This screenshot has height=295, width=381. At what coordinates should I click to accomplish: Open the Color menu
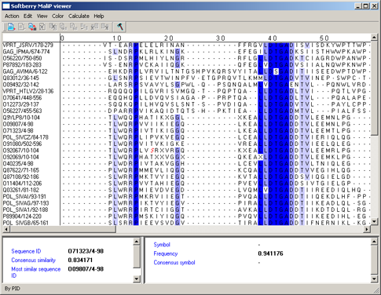pyautogui.click(x=57, y=16)
